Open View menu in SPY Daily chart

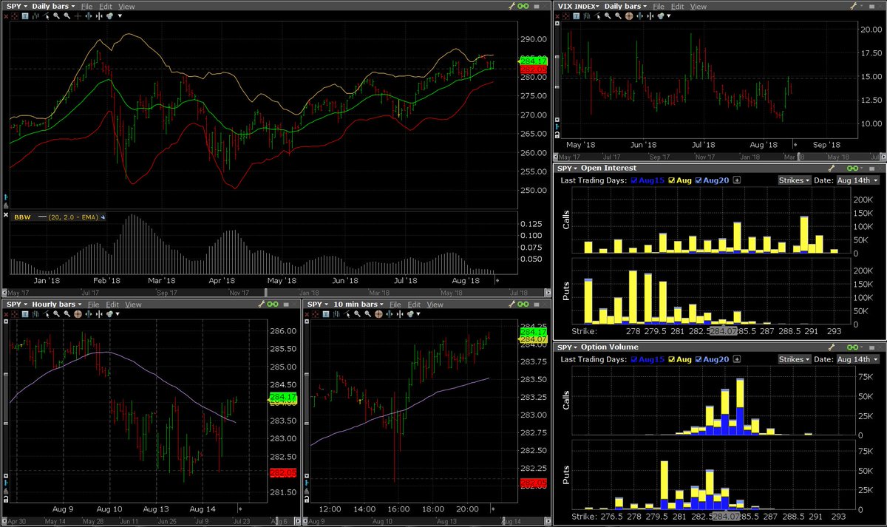(x=126, y=7)
